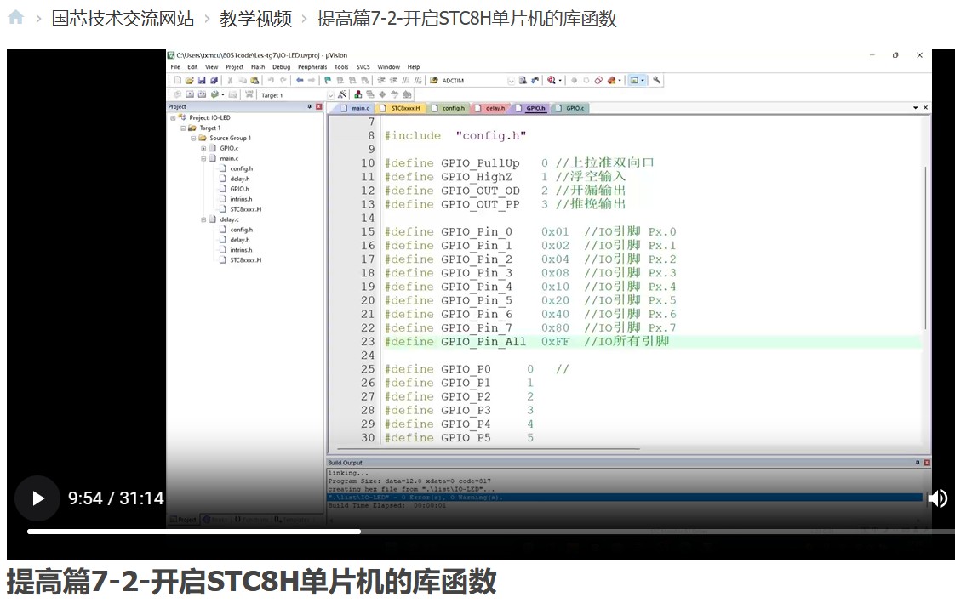The image size is (955, 603).
Task: Collapse the Target 1 tree node
Action: [183, 128]
